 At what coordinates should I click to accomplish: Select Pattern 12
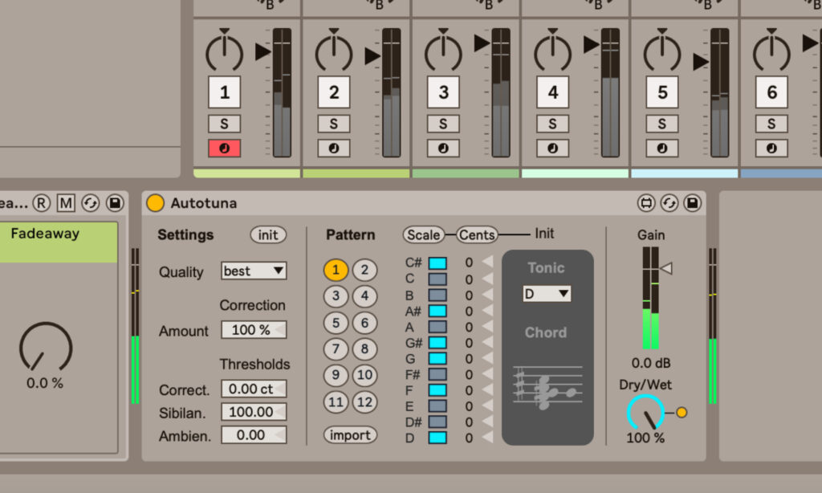365,402
